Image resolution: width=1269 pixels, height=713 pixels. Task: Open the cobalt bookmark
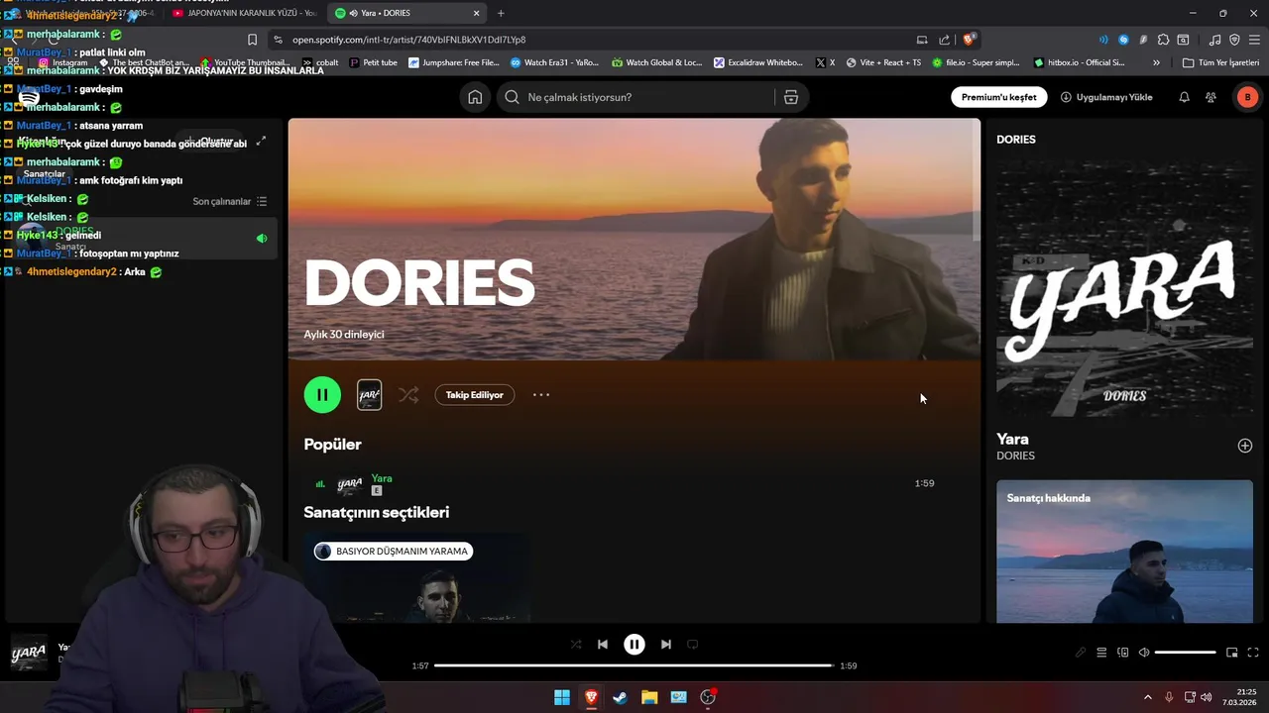(x=320, y=62)
